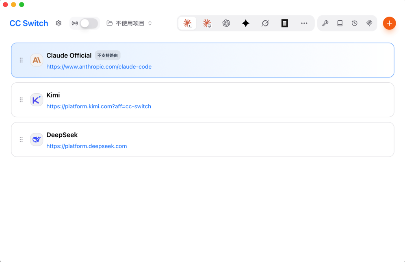Switch to the Claude Desktop app tab
This screenshot has width=405, height=262.
pos(207,23)
